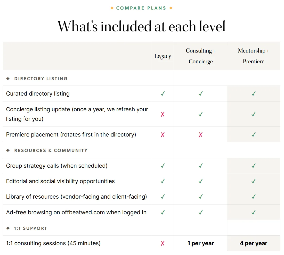This screenshot has width=284, height=255.
Task: Click Consulting + Concierge red X for Premiere placement
Action: point(200,135)
